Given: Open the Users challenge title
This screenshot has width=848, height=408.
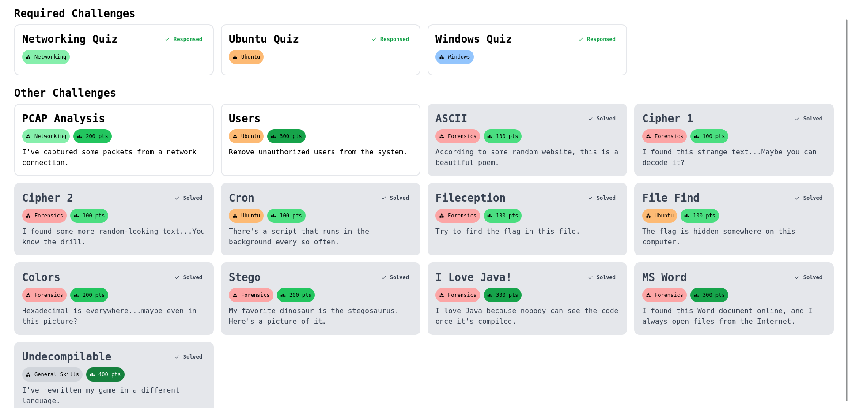Looking at the screenshot, I should click(x=244, y=119).
